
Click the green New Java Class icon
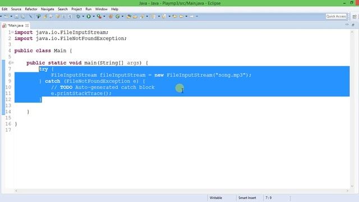[118, 16]
